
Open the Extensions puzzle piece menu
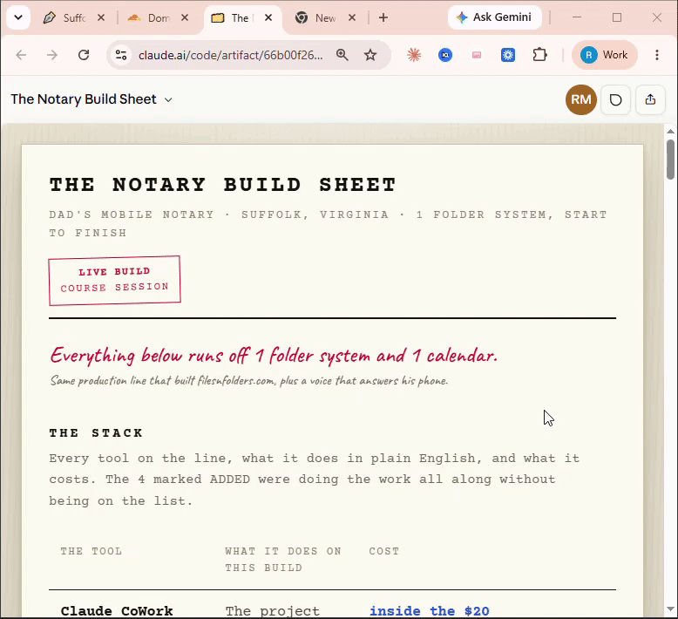pyautogui.click(x=539, y=55)
